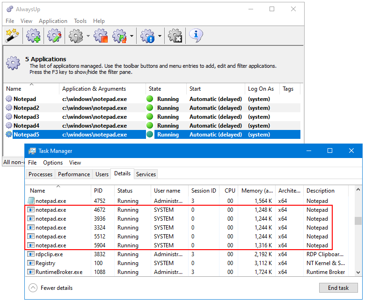Select notepad.exe process with PID 4672
Image resolution: width=365 pixels, height=302 pixels.
pyautogui.click(x=187, y=210)
